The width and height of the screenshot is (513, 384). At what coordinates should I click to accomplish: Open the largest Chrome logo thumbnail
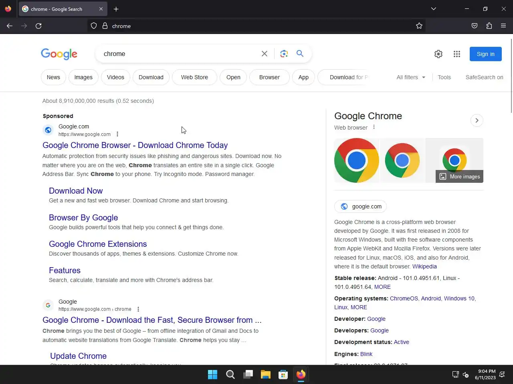point(357,160)
